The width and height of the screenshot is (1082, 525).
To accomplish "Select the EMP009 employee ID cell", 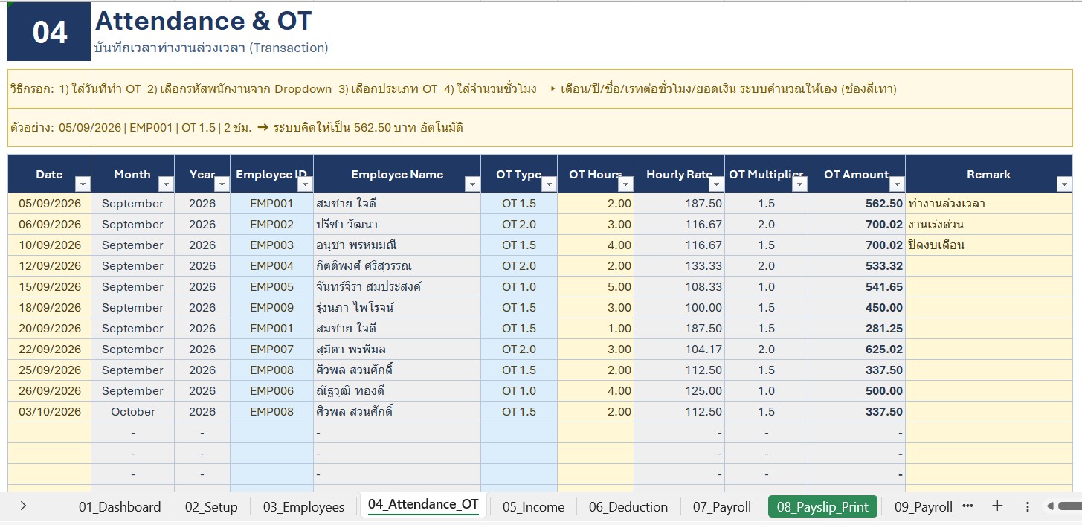I will [272, 308].
